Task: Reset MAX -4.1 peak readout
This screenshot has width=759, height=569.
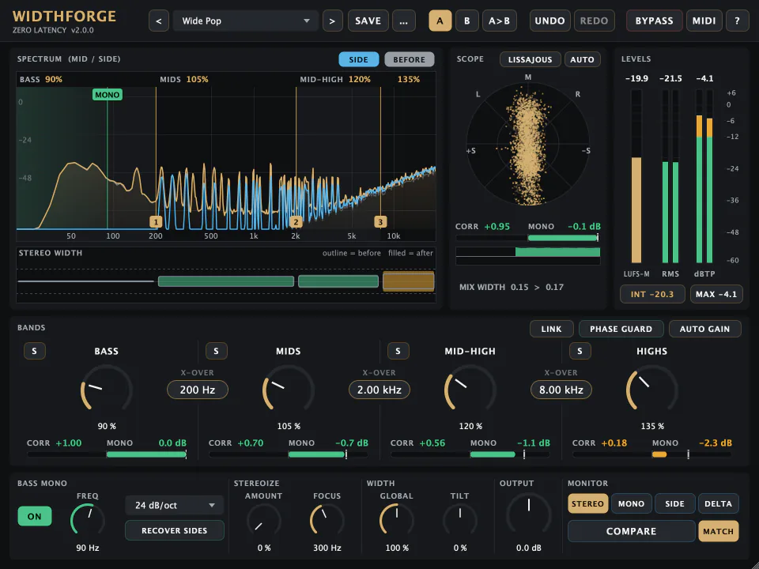Action: point(716,294)
